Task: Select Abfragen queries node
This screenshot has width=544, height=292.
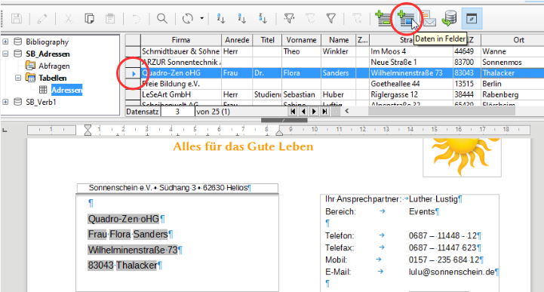Action: (x=54, y=66)
